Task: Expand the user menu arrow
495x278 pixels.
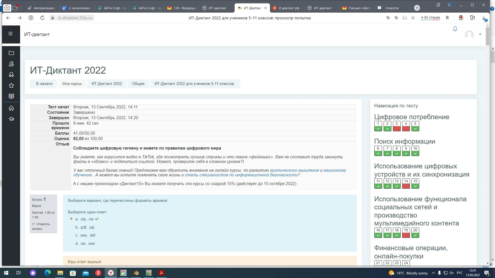Action: coord(480,34)
